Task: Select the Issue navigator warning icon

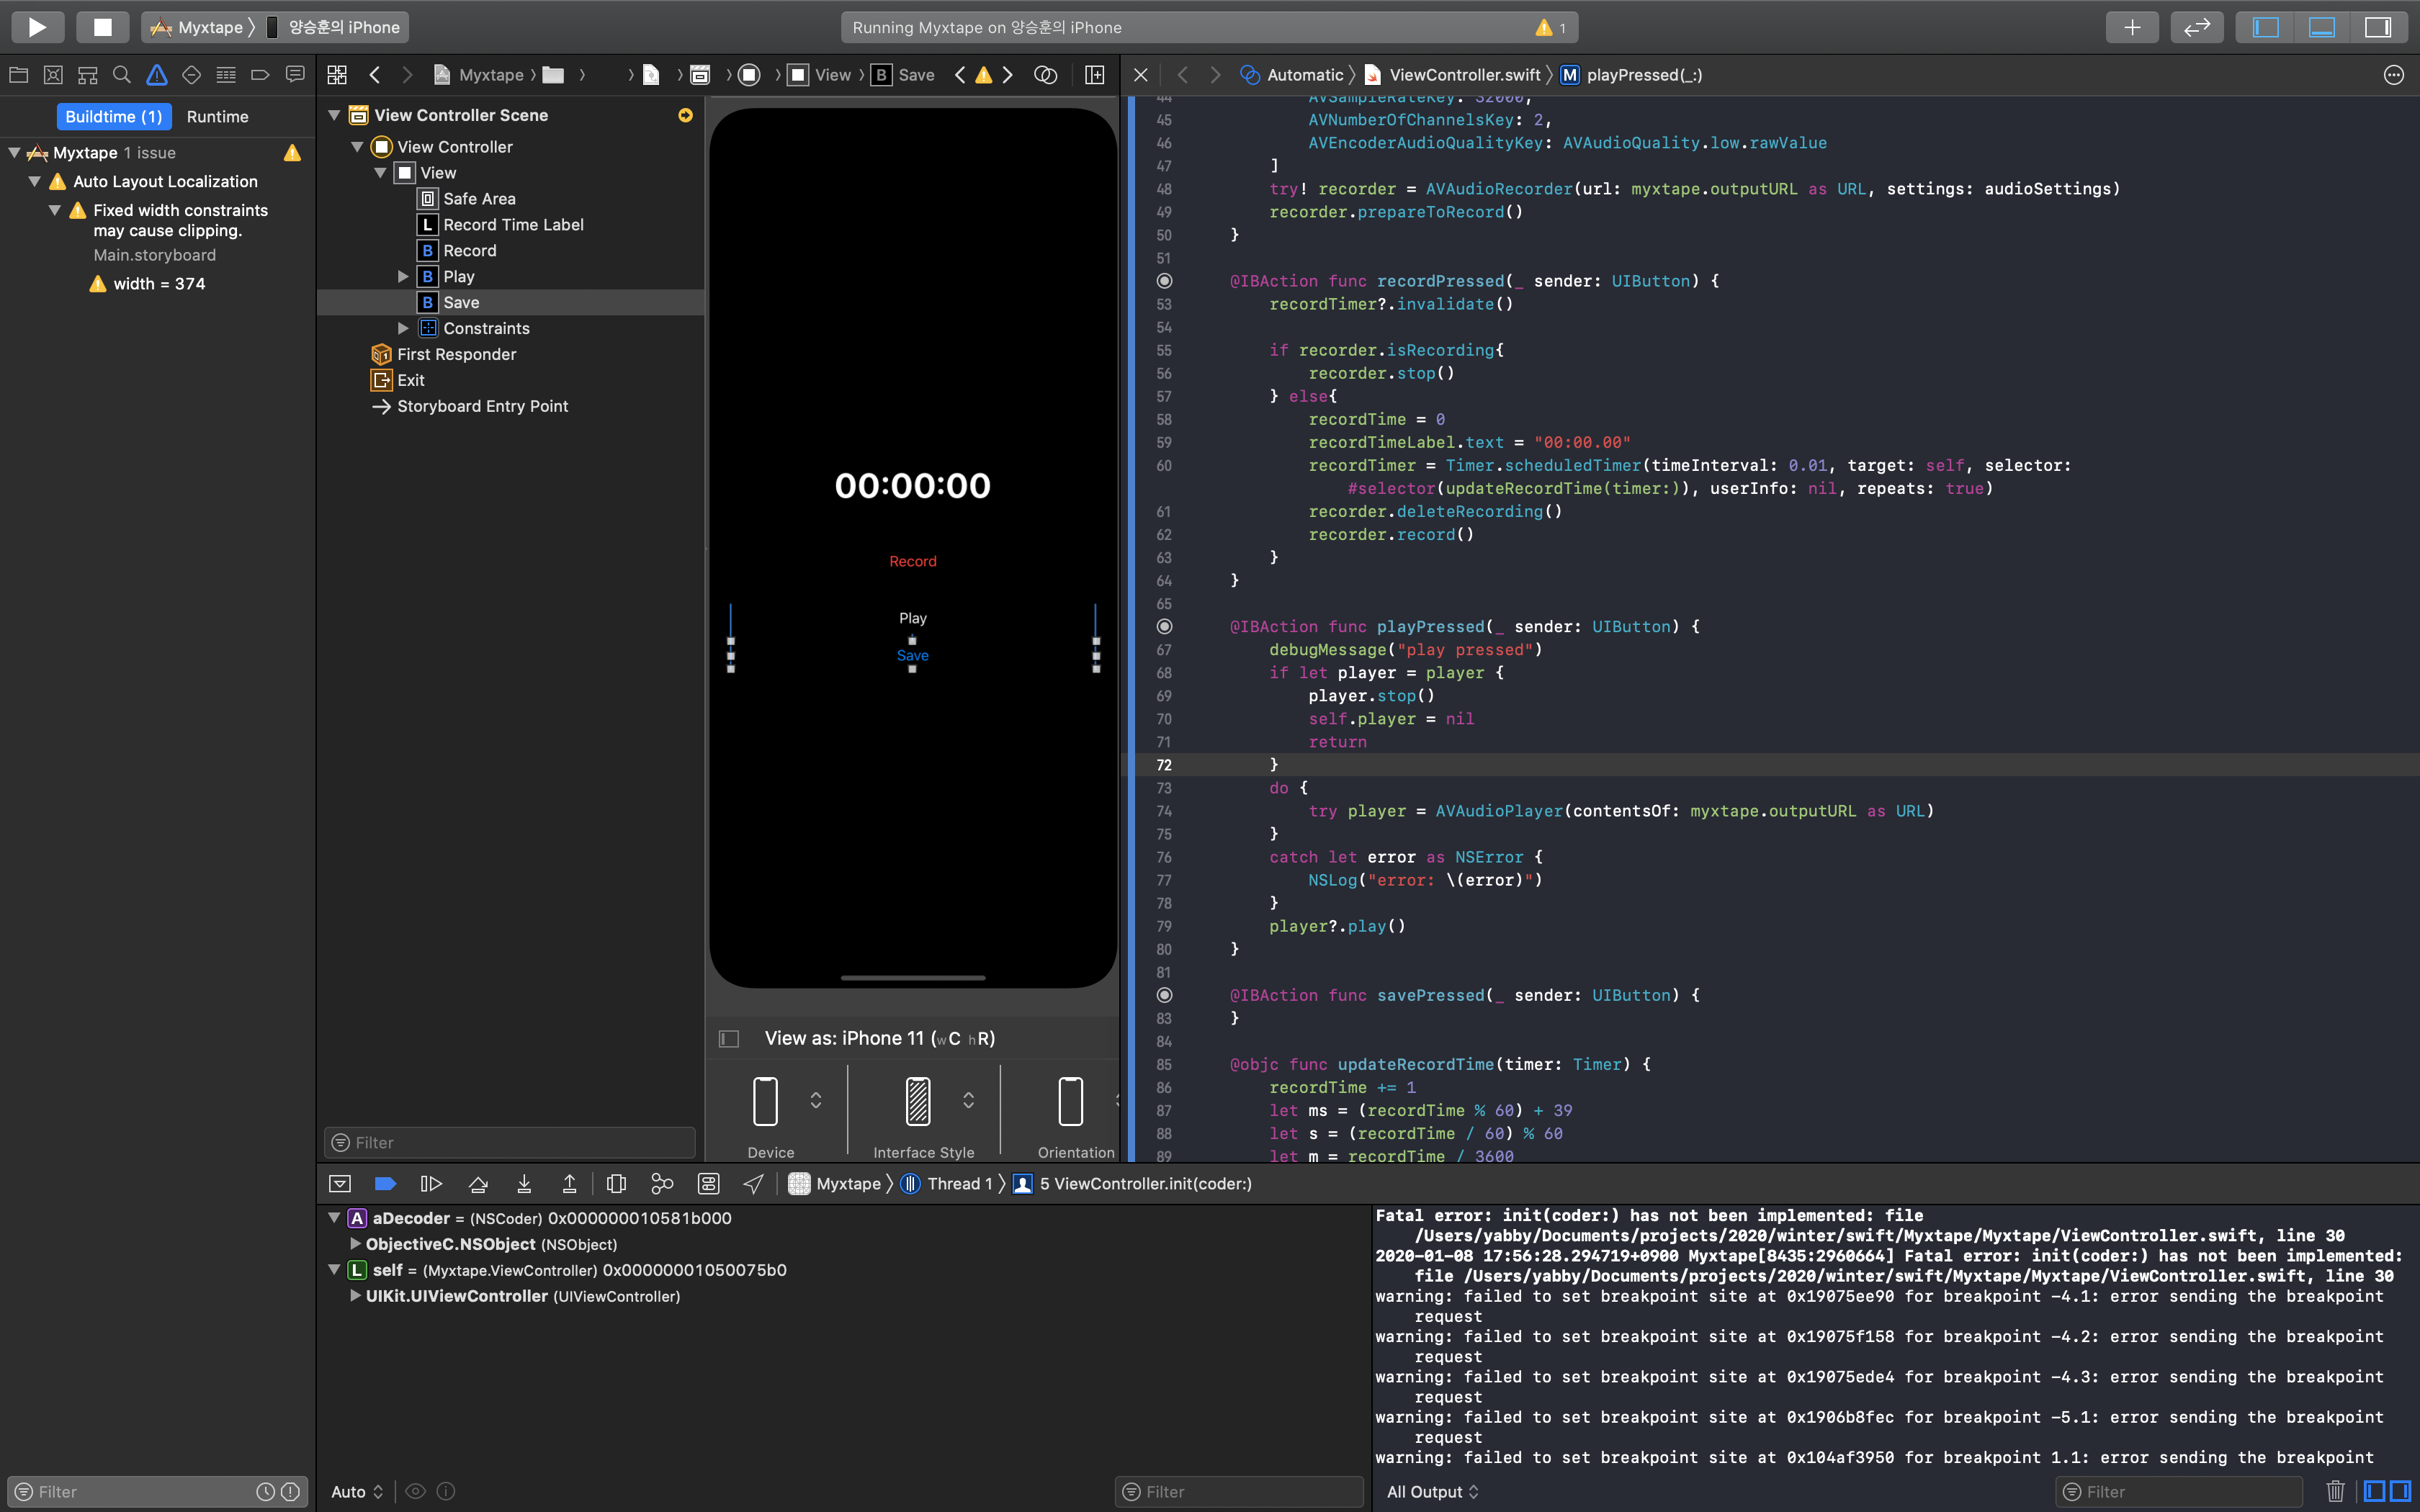Action: (x=157, y=75)
